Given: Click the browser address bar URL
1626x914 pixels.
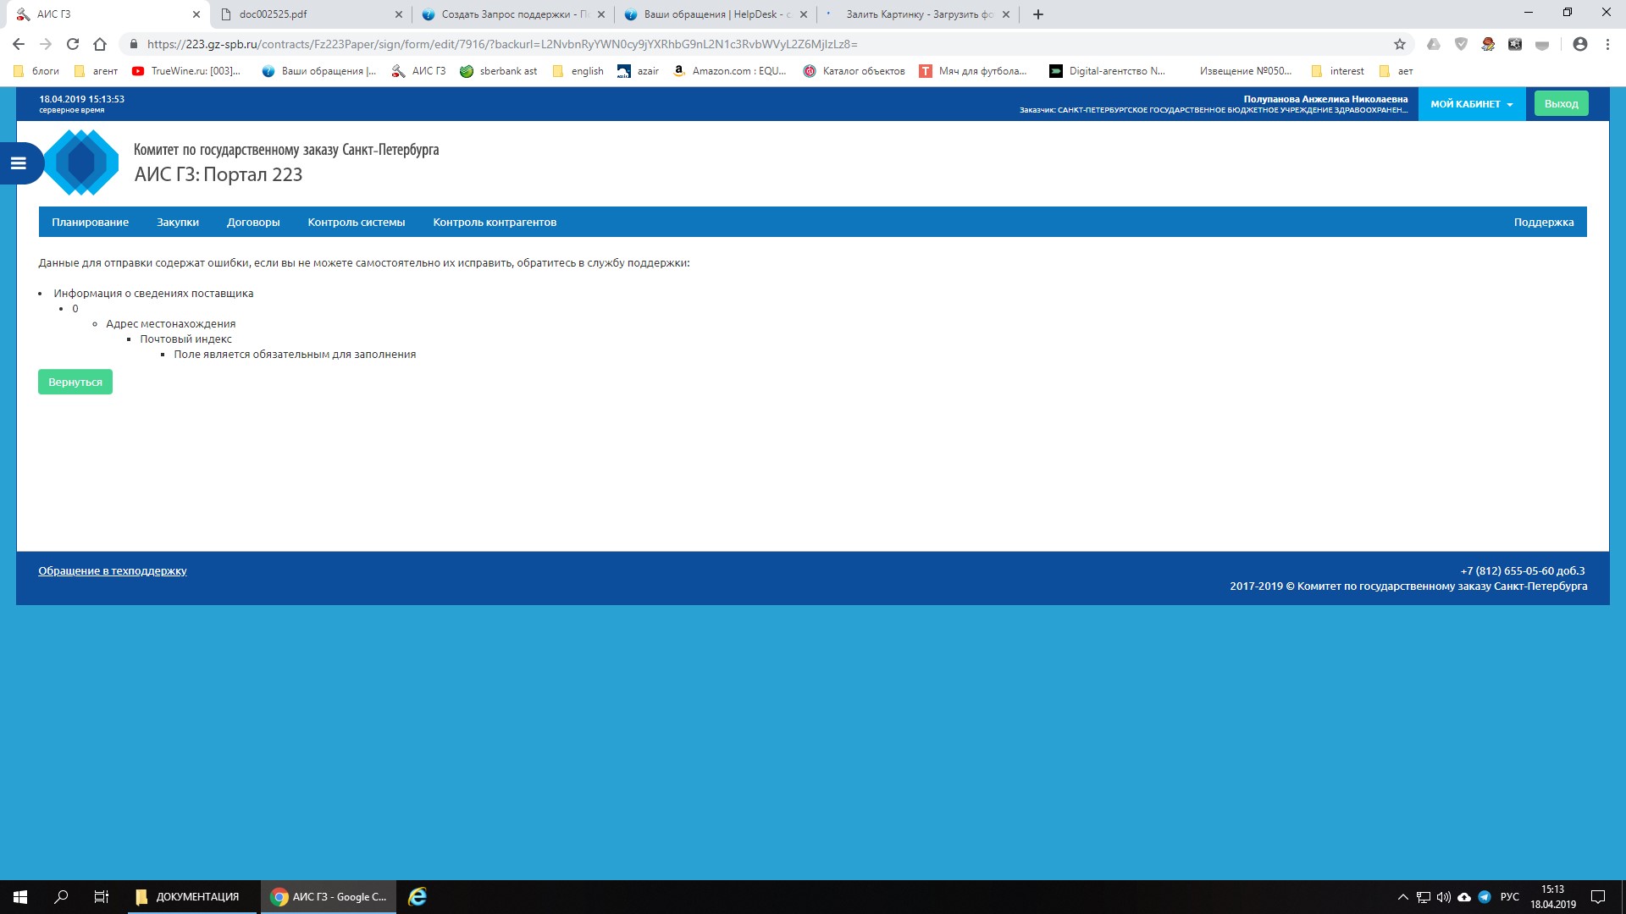Looking at the screenshot, I should pos(501,44).
